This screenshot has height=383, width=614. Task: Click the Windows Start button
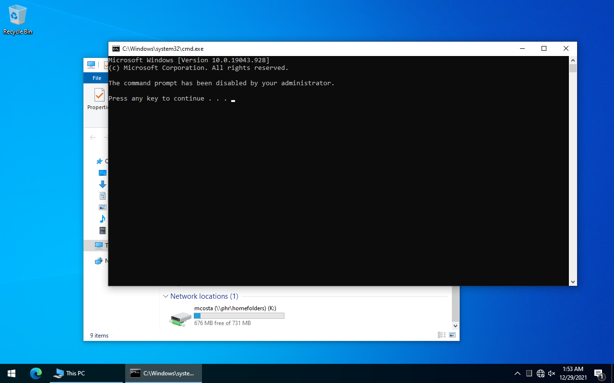(x=12, y=373)
